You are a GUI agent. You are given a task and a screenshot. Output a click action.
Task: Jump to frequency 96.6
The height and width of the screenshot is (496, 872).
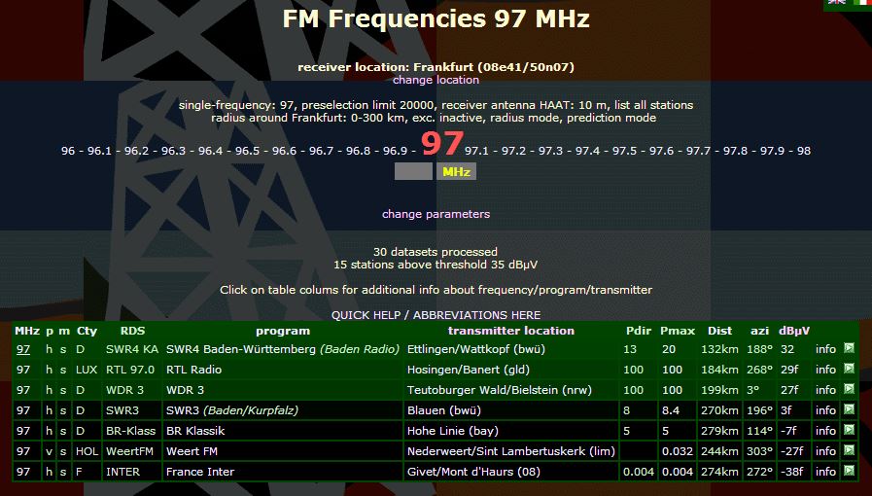pos(284,151)
